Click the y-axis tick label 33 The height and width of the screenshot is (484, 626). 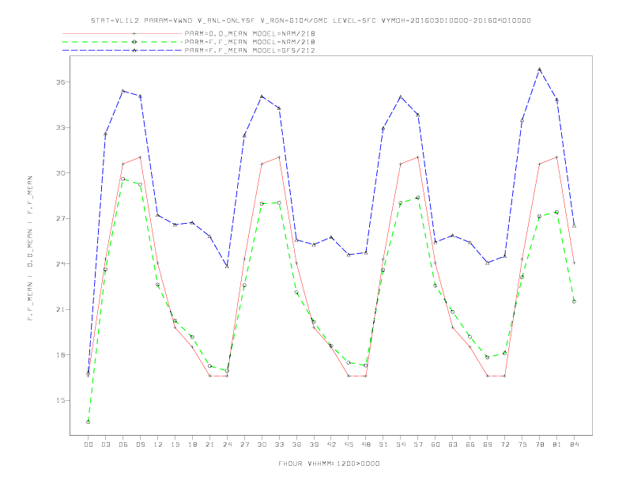tap(60, 128)
